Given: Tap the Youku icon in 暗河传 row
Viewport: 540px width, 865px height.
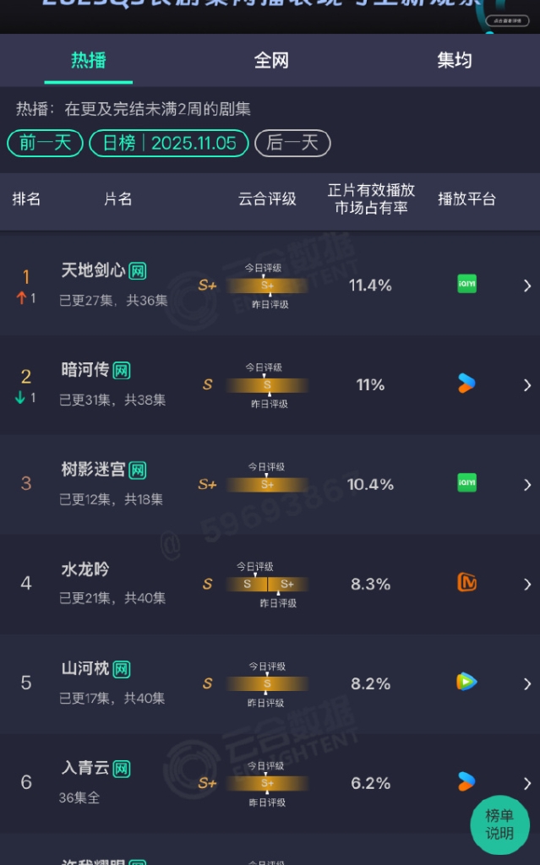Looking at the screenshot, I should pos(466,384).
